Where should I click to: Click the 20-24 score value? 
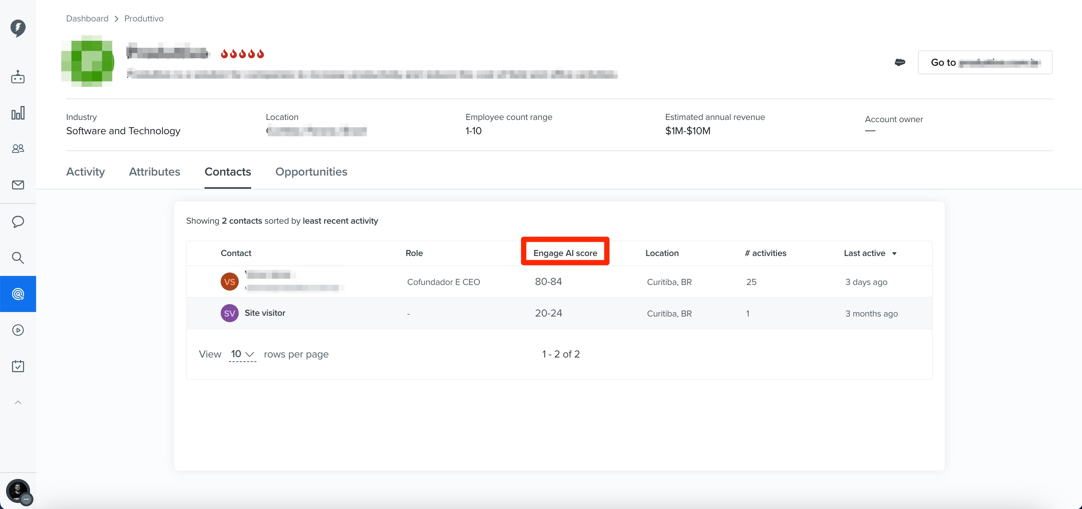[x=548, y=313]
